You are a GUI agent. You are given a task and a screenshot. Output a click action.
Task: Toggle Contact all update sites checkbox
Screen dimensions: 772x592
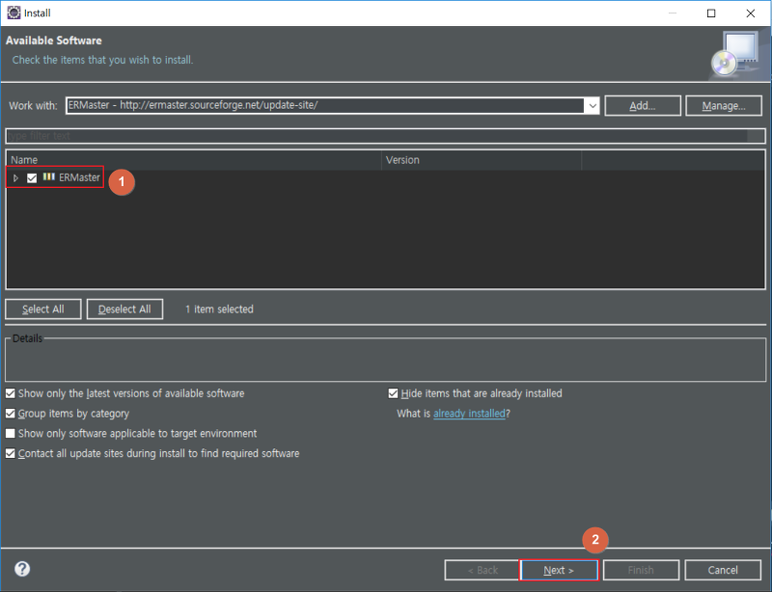11,453
